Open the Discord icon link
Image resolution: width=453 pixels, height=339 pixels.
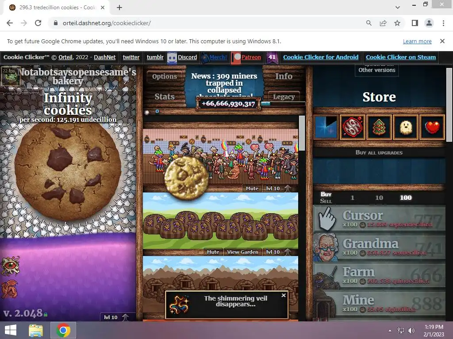click(172, 58)
